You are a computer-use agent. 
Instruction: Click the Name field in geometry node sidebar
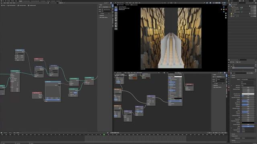point(107,10)
